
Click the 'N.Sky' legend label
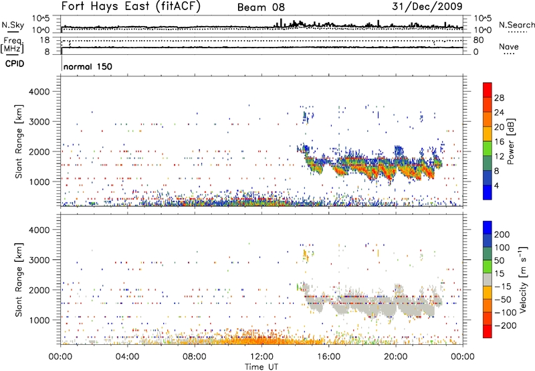tap(13, 25)
